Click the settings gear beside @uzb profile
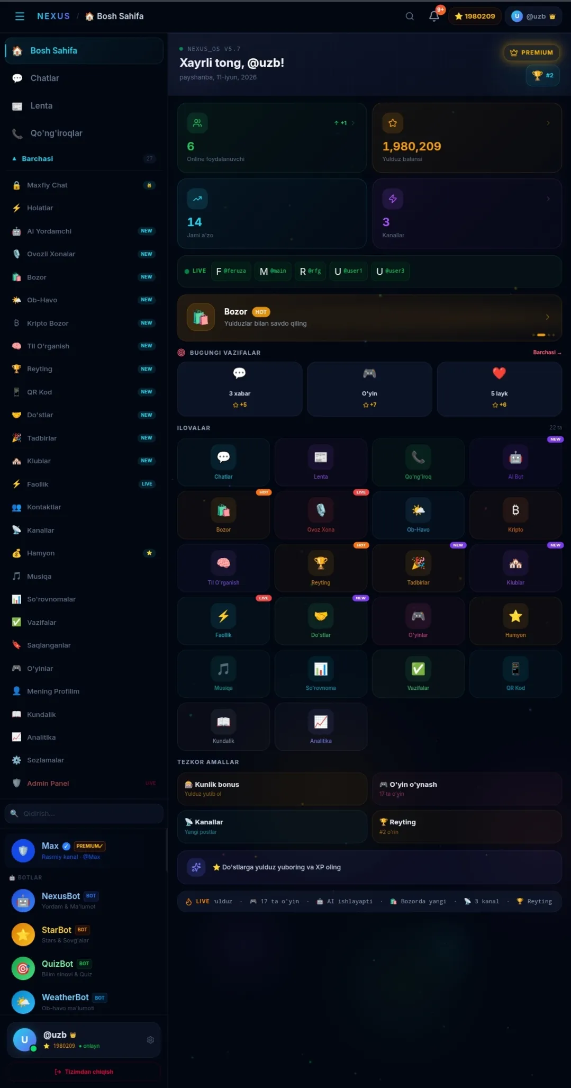The height and width of the screenshot is (1088, 571). click(x=150, y=1040)
